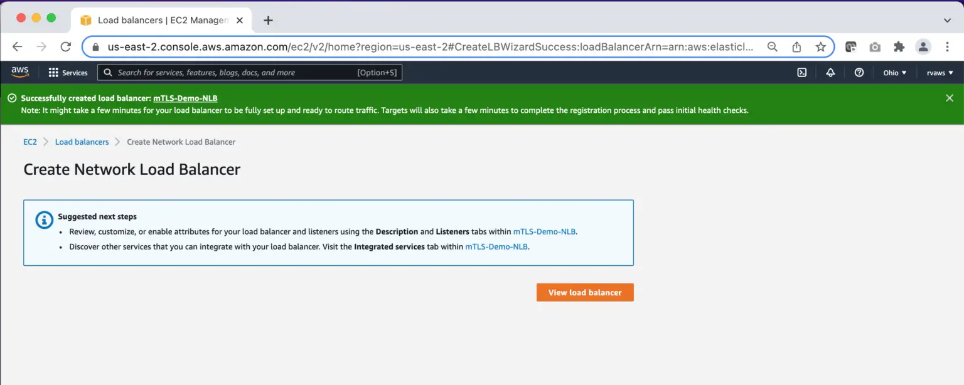Reload the page with refresh icon
This screenshot has width=964, height=385.
coord(65,46)
